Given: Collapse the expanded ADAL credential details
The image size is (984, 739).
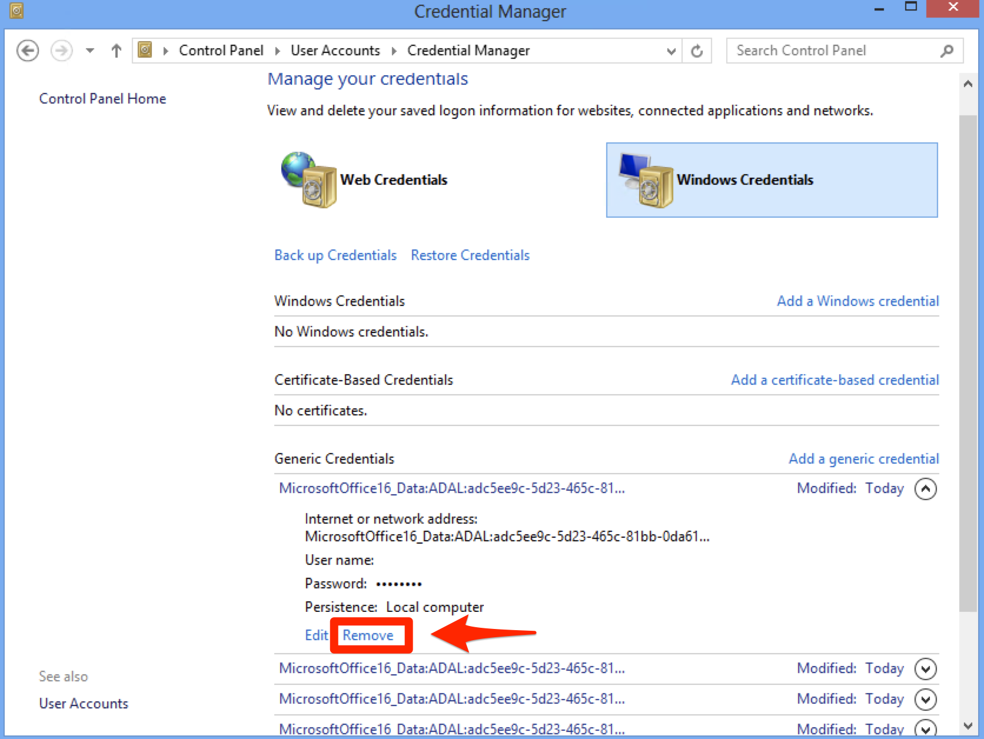Looking at the screenshot, I should point(925,488).
